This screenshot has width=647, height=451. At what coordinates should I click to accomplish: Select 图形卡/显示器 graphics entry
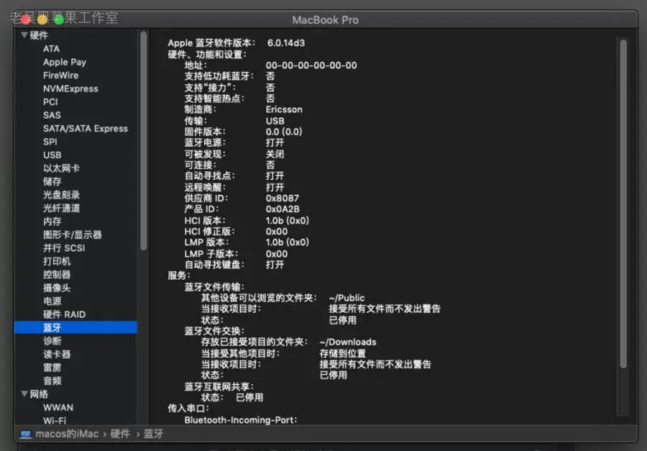[72, 234]
